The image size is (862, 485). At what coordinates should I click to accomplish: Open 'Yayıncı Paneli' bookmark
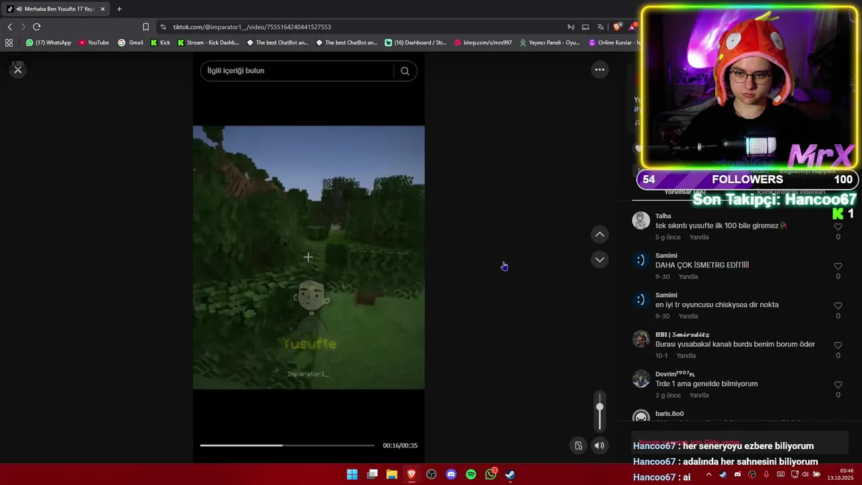[x=549, y=42]
